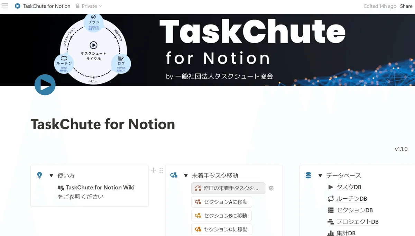
Task: Click the セクションAに移動 button
Action: click(221, 202)
